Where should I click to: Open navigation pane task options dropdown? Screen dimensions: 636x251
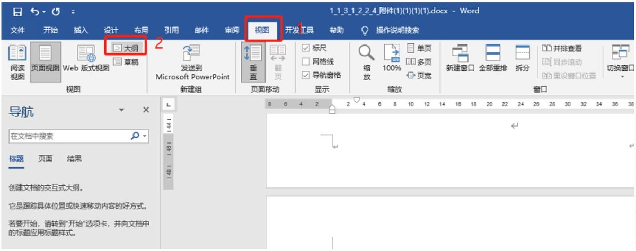(x=121, y=110)
